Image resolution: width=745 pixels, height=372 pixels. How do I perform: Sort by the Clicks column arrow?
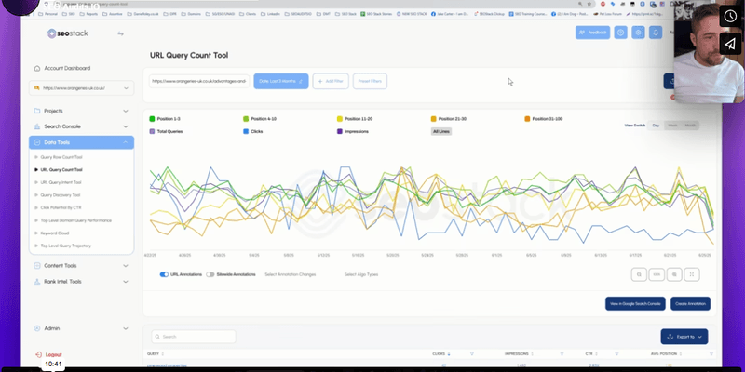coord(449,354)
